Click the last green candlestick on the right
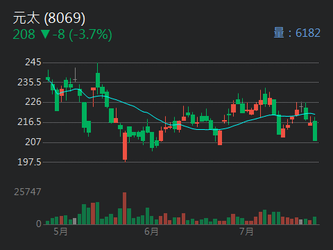This screenshot has height=250, width=333. pyautogui.click(x=315, y=131)
